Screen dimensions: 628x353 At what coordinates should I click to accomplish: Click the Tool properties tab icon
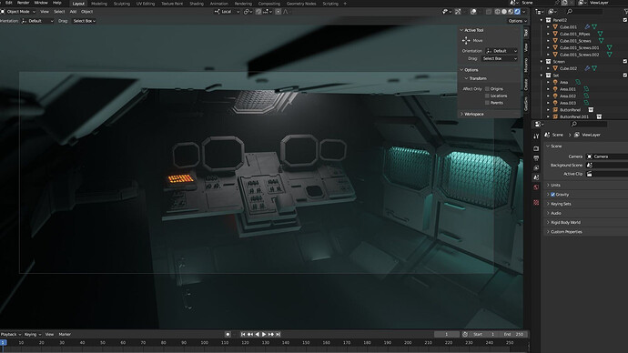point(536,136)
